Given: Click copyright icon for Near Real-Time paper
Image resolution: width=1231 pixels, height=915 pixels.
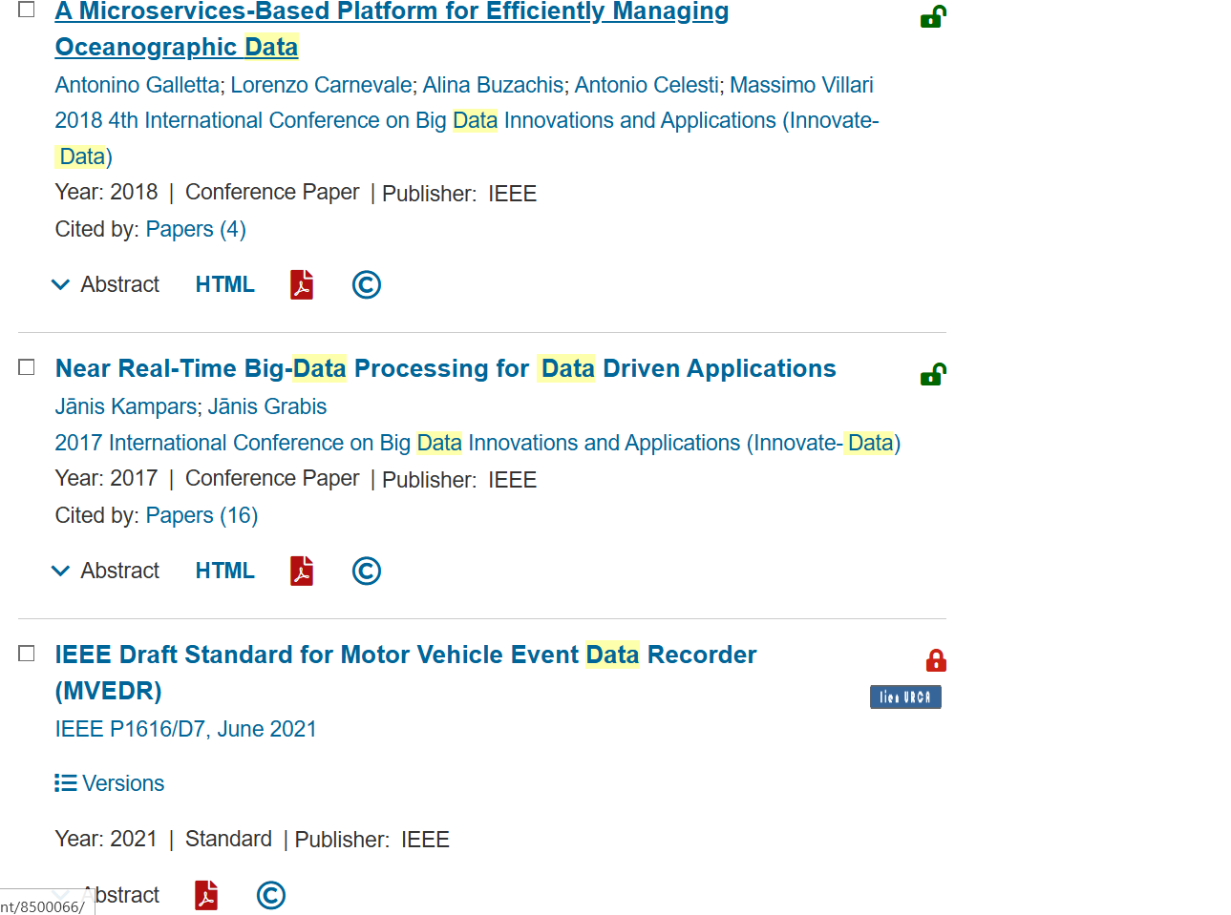Looking at the screenshot, I should [366, 571].
